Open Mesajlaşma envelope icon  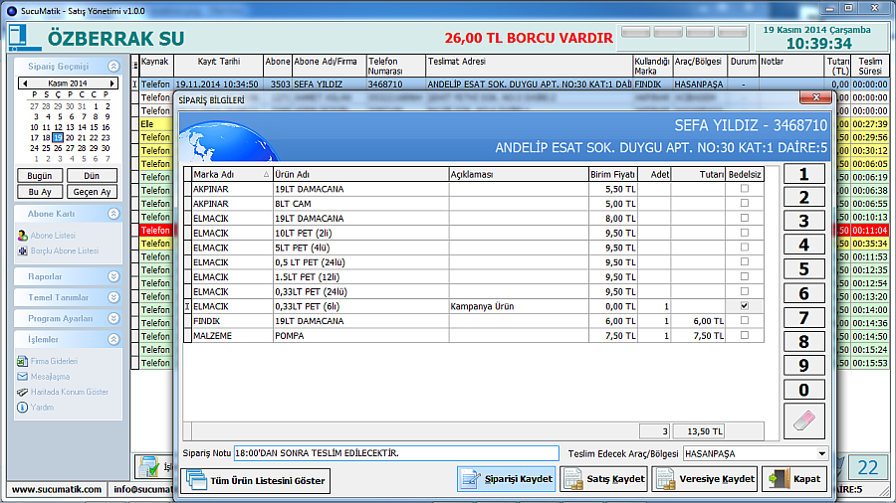tap(22, 377)
